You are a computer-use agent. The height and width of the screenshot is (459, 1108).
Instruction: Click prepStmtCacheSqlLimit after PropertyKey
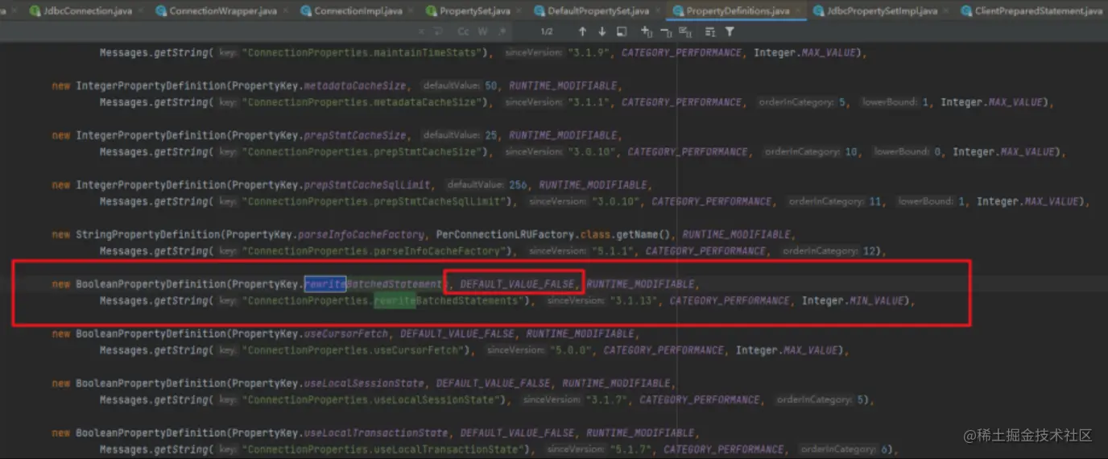(367, 184)
